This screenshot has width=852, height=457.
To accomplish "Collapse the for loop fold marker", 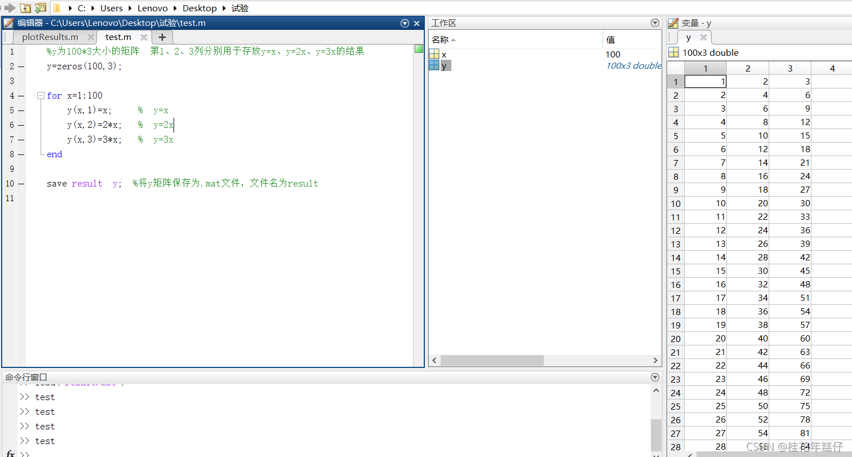I will [41, 96].
